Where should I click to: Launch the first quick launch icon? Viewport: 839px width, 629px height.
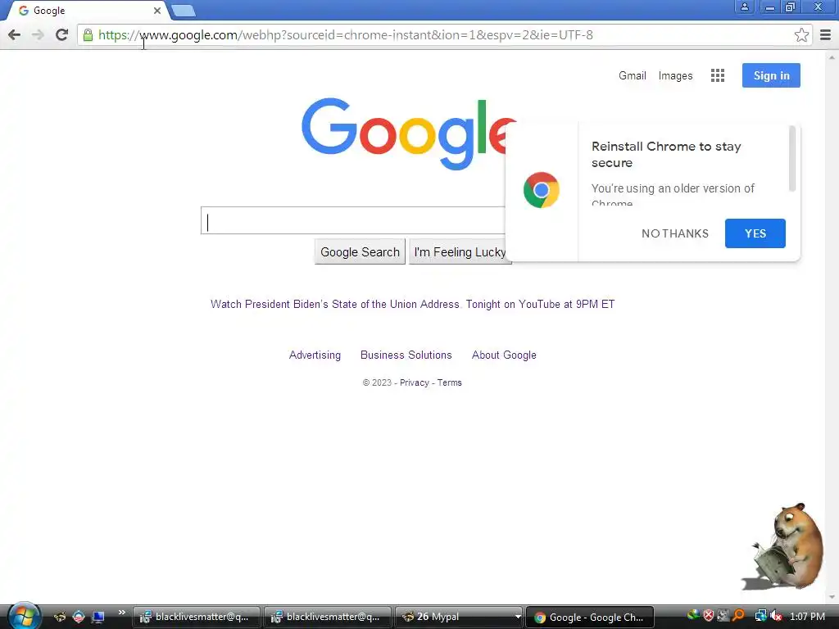pos(59,617)
